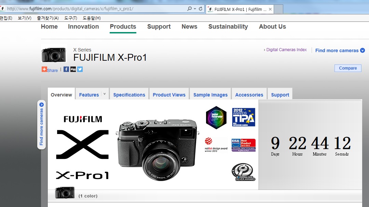Open the Innovation navigation link

[x=83, y=27]
